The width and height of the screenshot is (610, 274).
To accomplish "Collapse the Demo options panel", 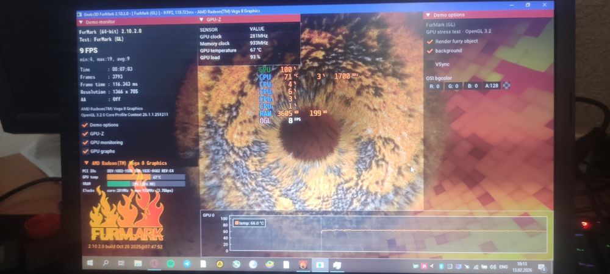I will tap(428, 15).
